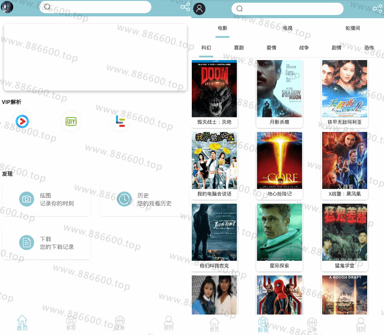Viewport: 384px width, 335px height.
Task: Open the 历史 您的观看历史 card
Action: 144,199
